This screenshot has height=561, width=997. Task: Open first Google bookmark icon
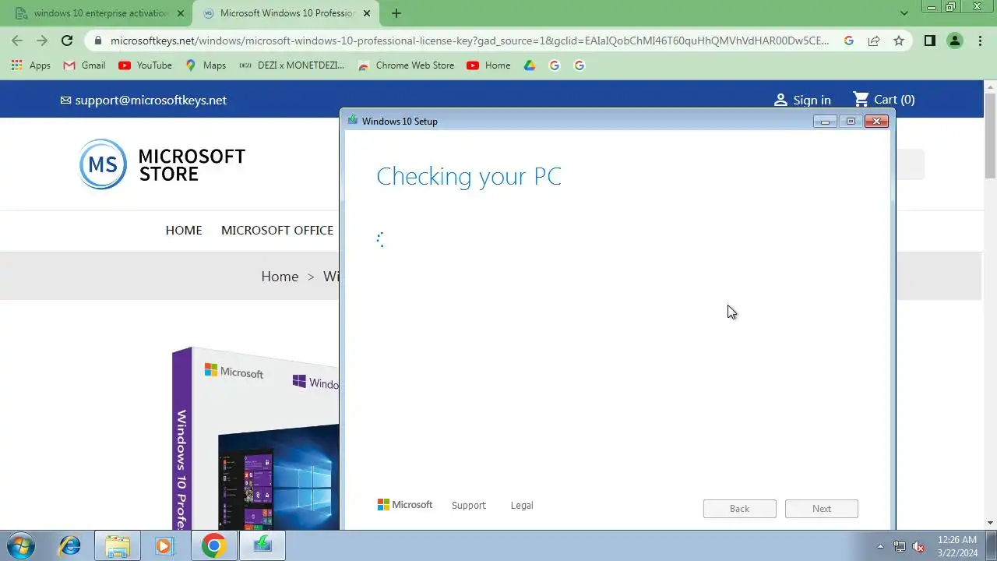[555, 65]
